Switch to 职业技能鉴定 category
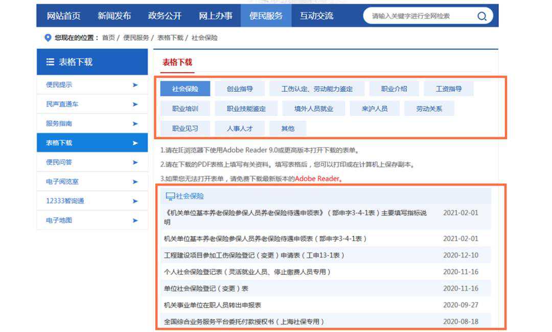This screenshot has height=332, width=552. [246, 109]
